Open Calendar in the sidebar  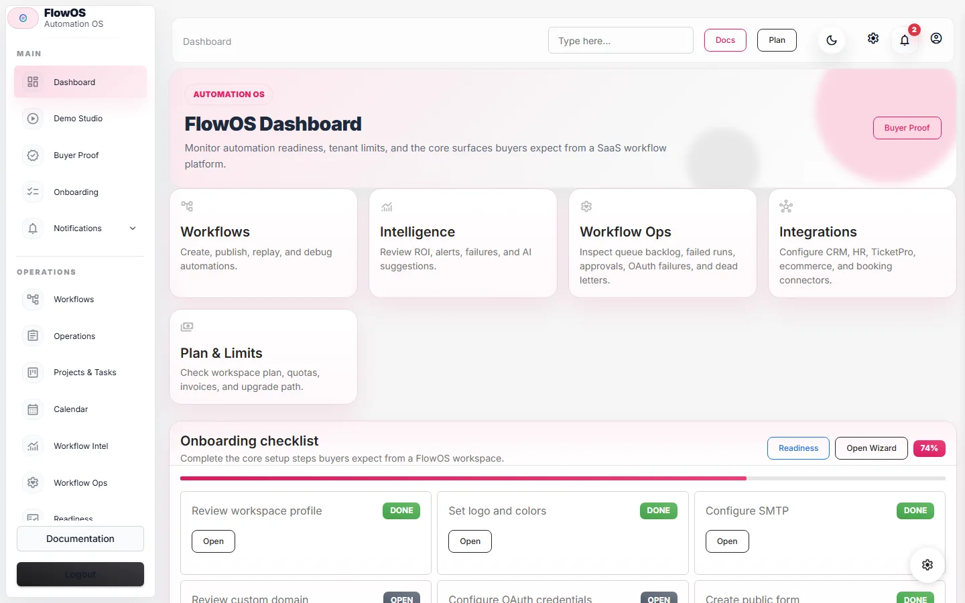80,409
